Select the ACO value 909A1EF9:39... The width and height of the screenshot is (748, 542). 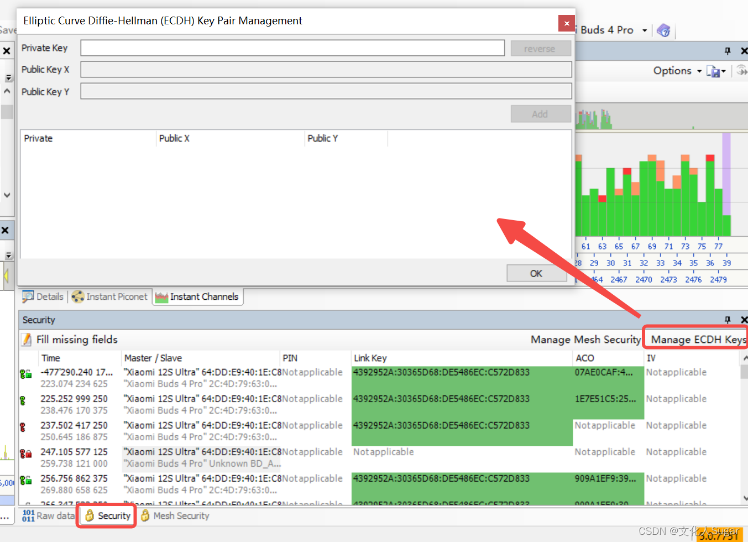coord(605,478)
